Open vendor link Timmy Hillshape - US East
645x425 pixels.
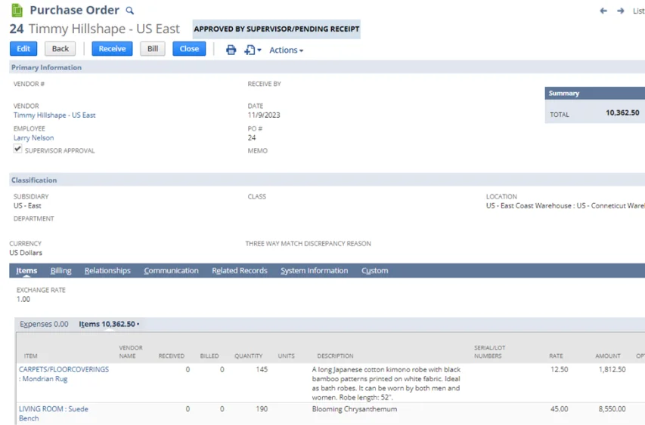coord(54,115)
